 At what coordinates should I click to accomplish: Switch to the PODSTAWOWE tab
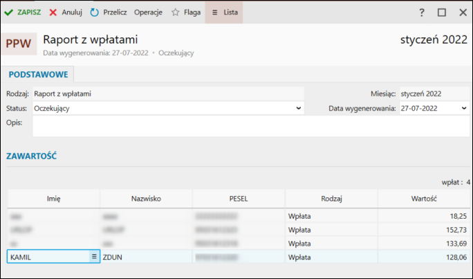click(x=38, y=75)
